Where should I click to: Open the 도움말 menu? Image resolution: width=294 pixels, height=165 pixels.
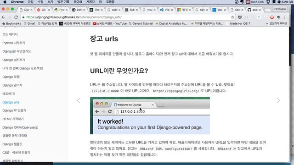click(110, 2)
